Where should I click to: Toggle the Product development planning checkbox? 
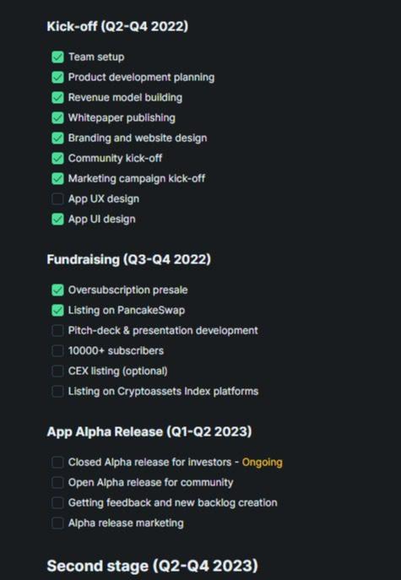point(57,78)
